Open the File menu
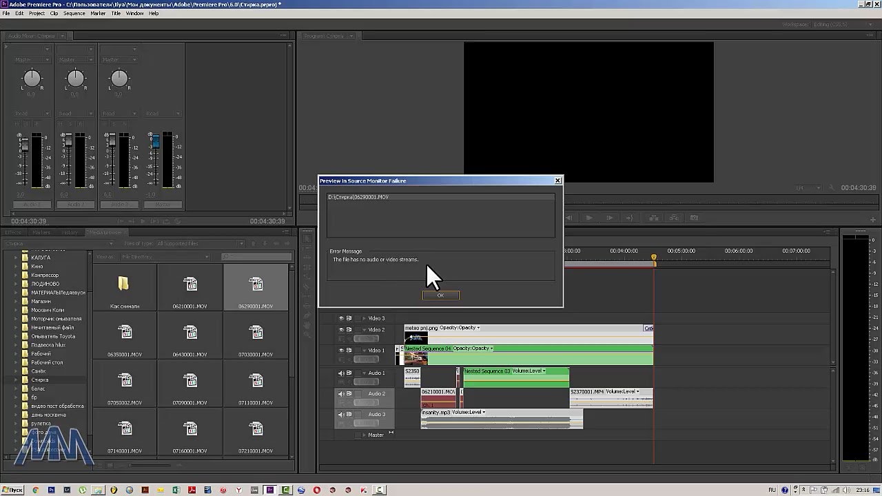882x496 pixels. (6, 13)
